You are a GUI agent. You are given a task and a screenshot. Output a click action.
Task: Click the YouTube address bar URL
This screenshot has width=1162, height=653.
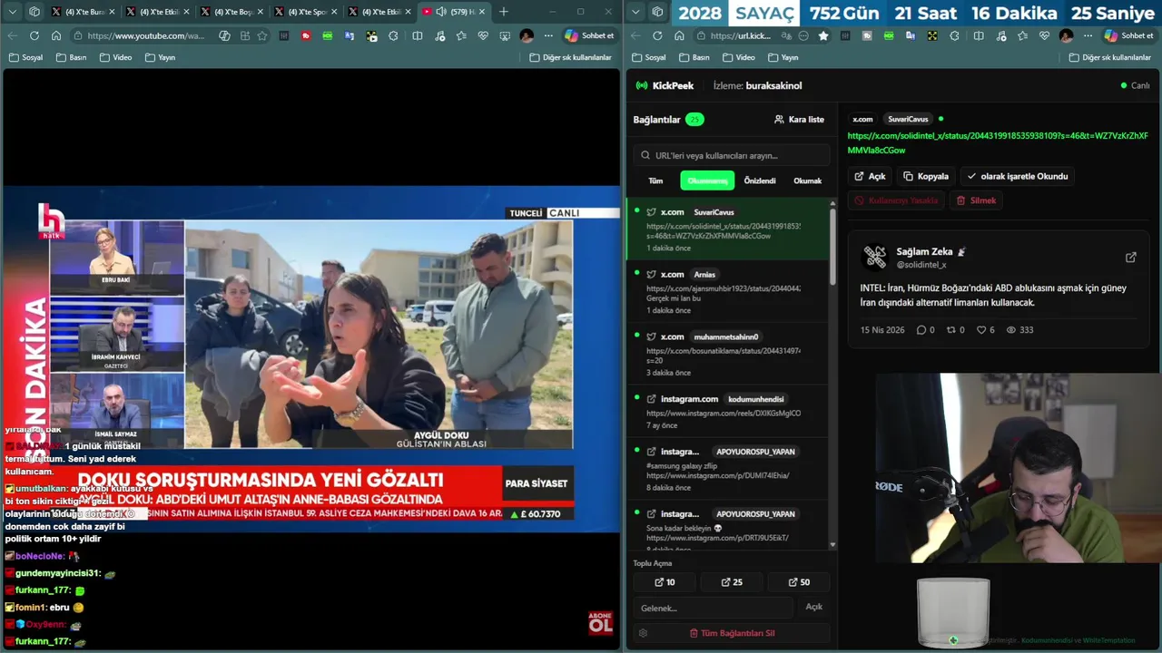pyautogui.click(x=145, y=35)
